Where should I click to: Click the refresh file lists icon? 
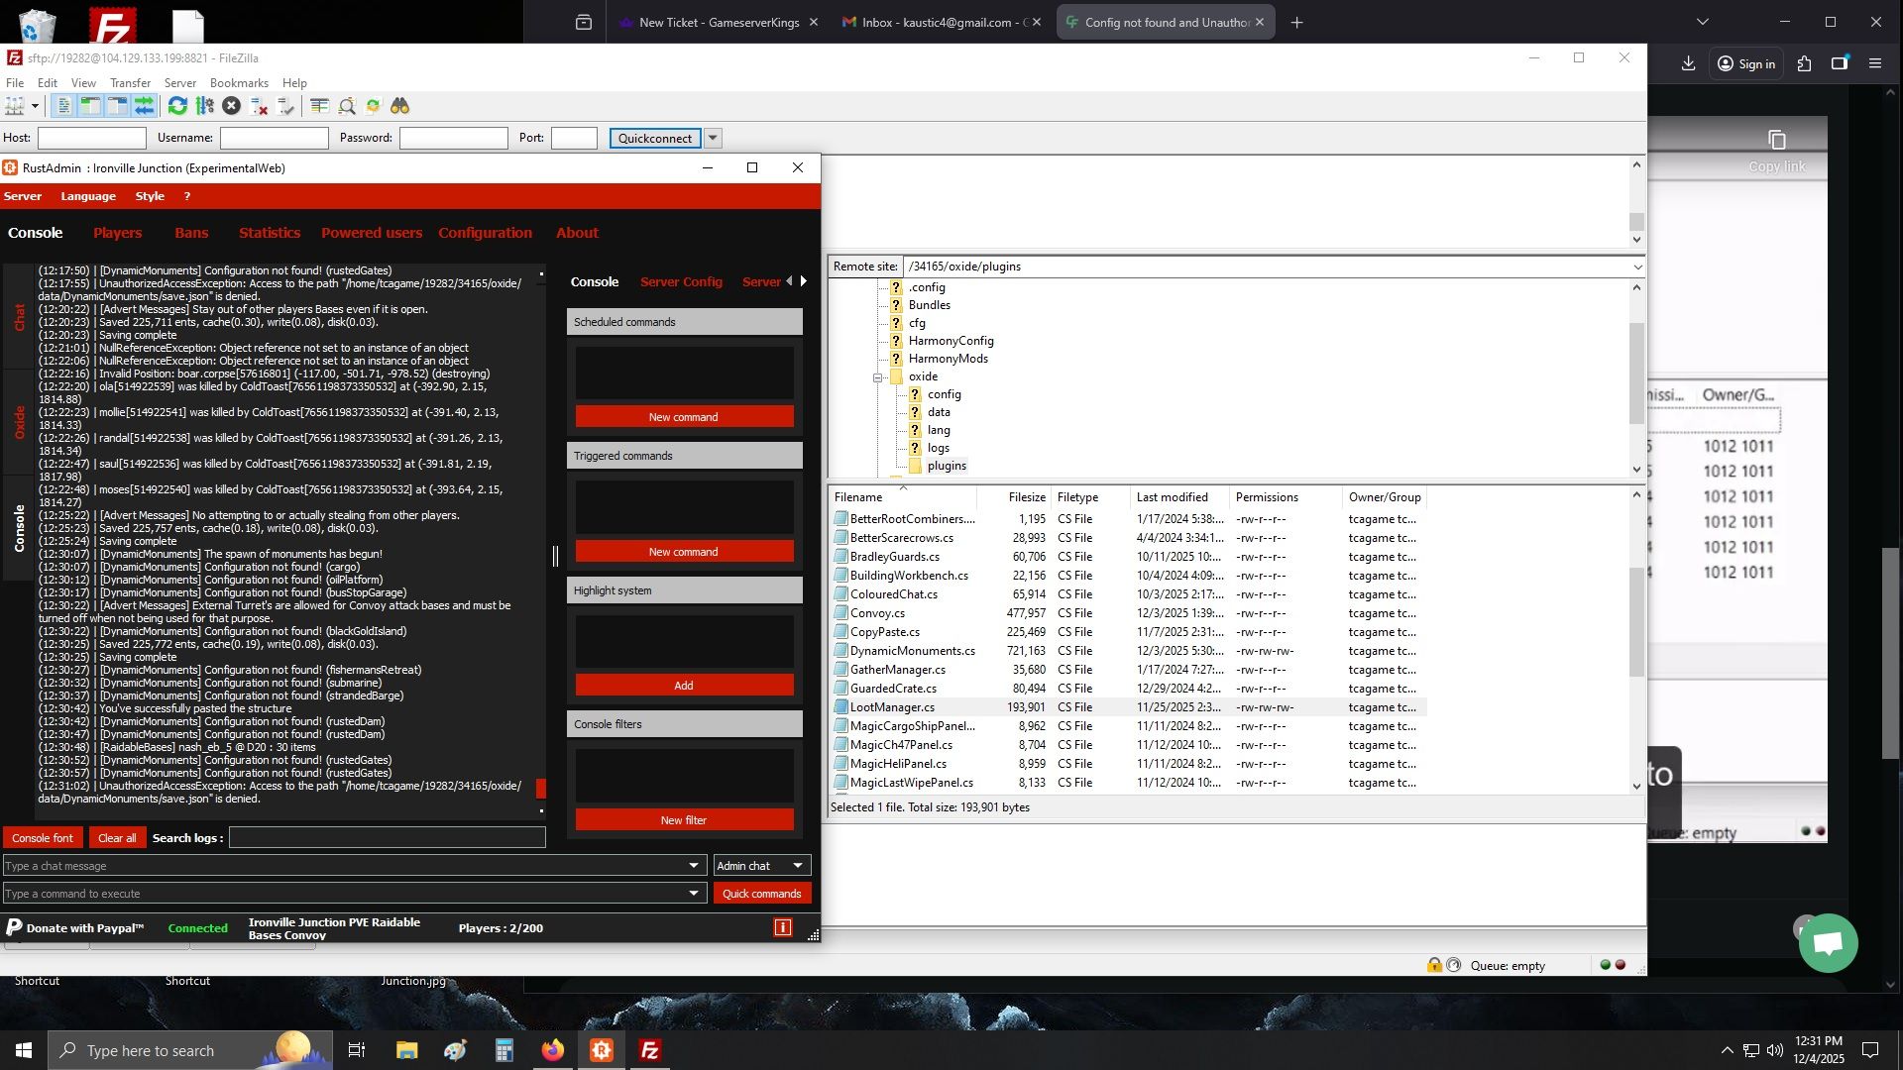point(177,106)
